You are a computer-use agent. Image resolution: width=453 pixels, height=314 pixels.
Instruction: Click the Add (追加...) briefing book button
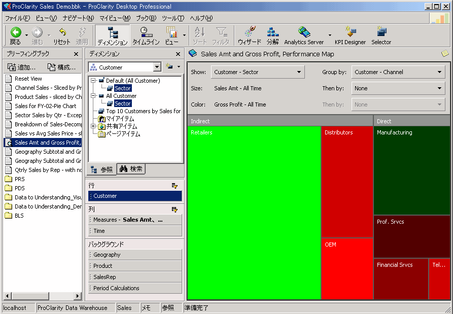21,67
